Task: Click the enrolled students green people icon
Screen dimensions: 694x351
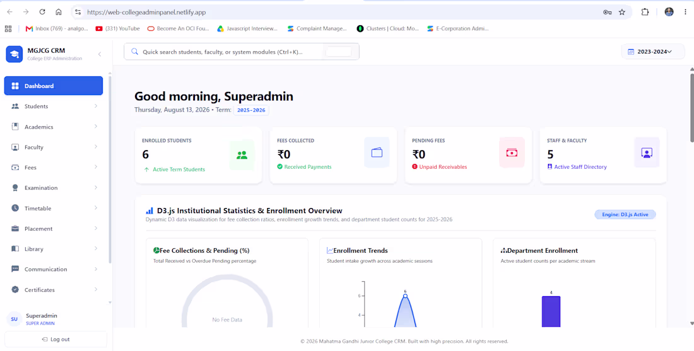Action: click(242, 155)
